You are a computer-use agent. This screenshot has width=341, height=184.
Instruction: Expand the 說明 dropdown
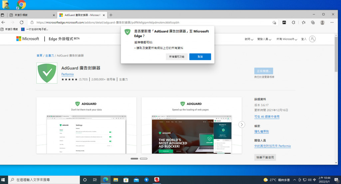click(249, 39)
